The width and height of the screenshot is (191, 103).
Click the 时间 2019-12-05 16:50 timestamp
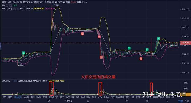[x=12, y=2]
